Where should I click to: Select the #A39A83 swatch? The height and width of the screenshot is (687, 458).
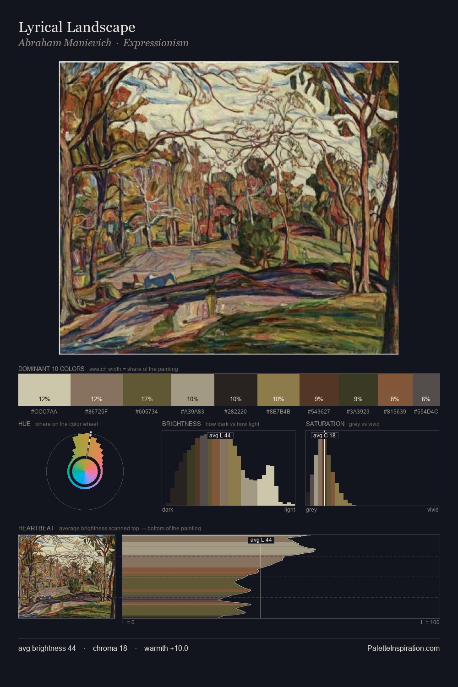coord(193,390)
